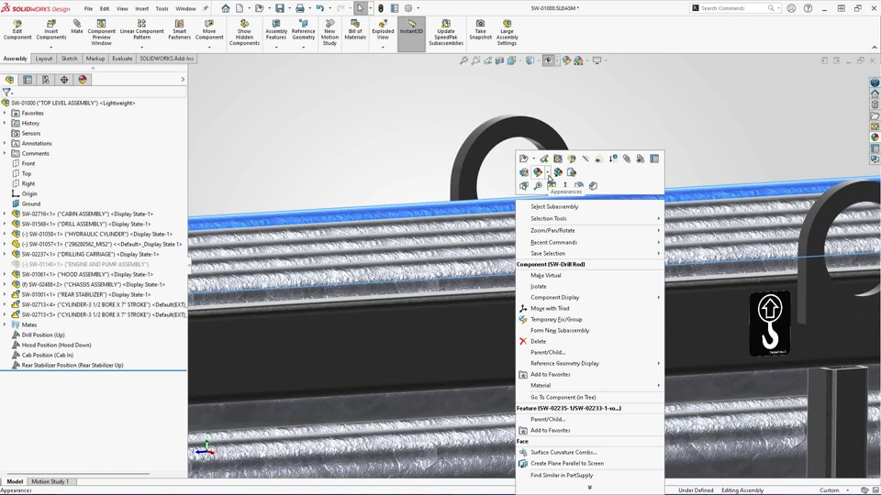Click the Motion Study 1 tab

click(50, 481)
